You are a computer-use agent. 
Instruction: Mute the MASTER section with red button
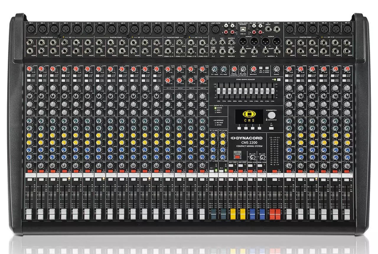click(274, 171)
